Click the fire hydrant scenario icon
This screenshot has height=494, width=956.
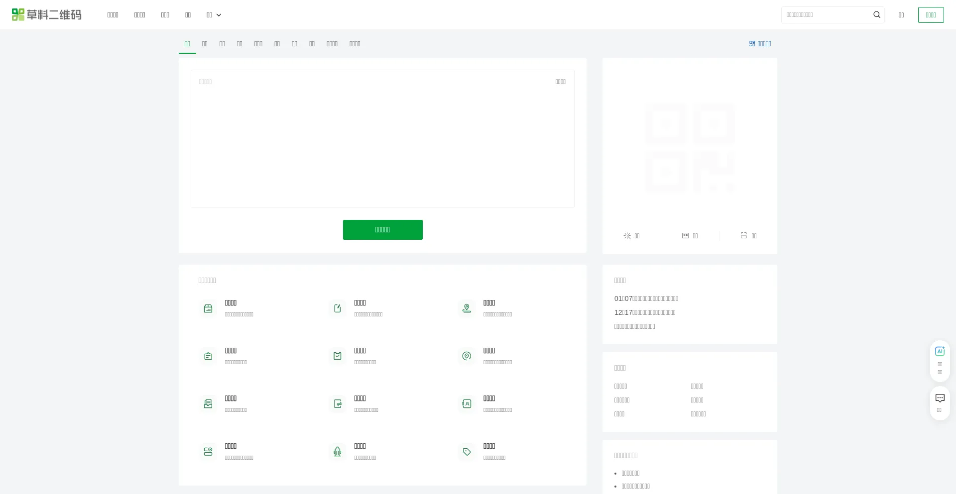338,452
